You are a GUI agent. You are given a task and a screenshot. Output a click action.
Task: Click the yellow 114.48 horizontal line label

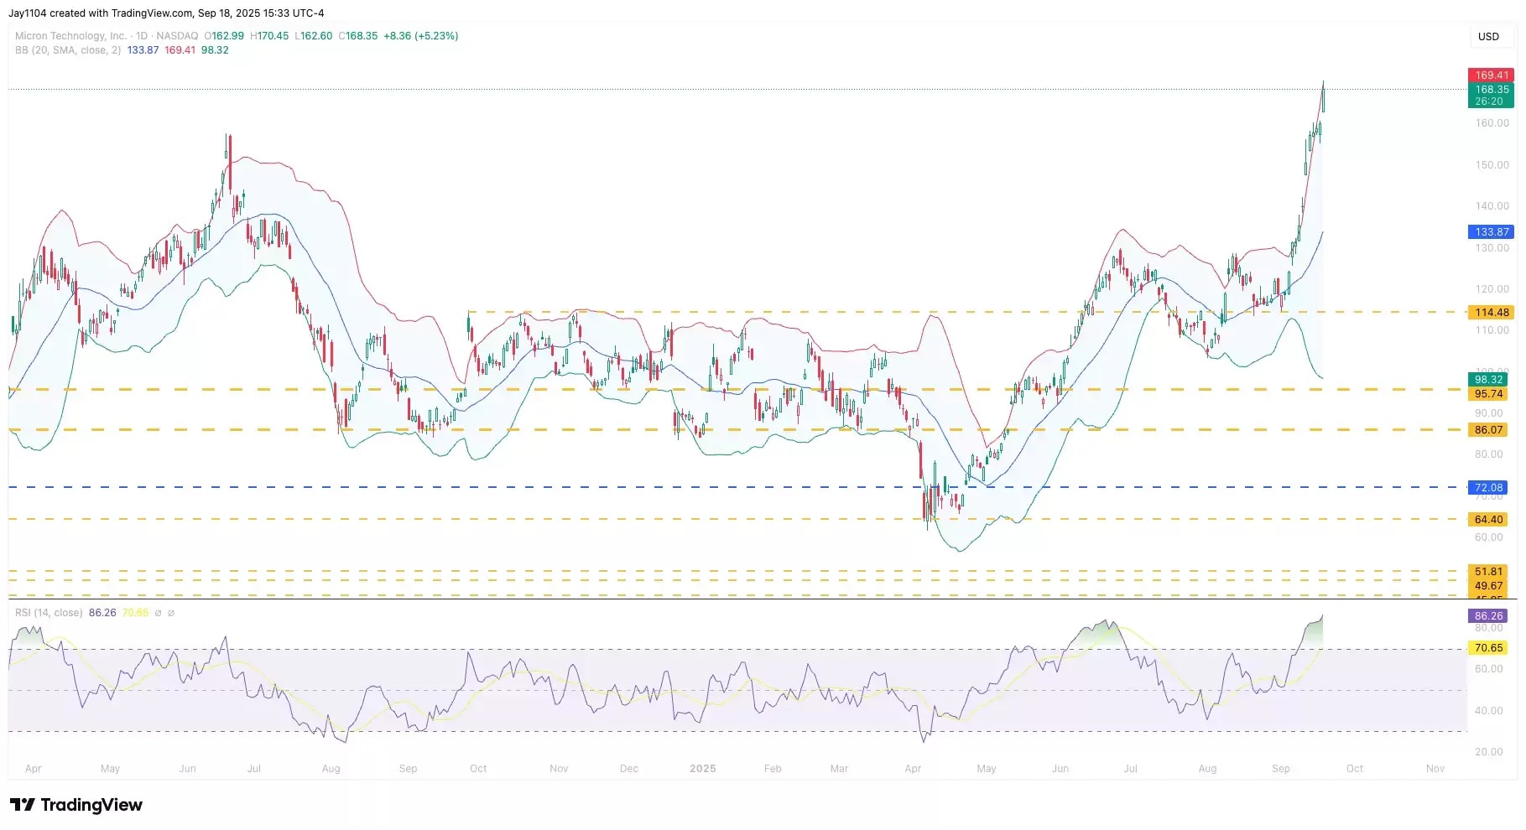pos(1492,313)
